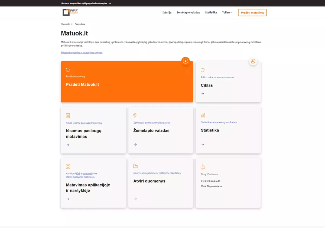Click the IPv6: Nepasiekiama text

tap(212, 186)
